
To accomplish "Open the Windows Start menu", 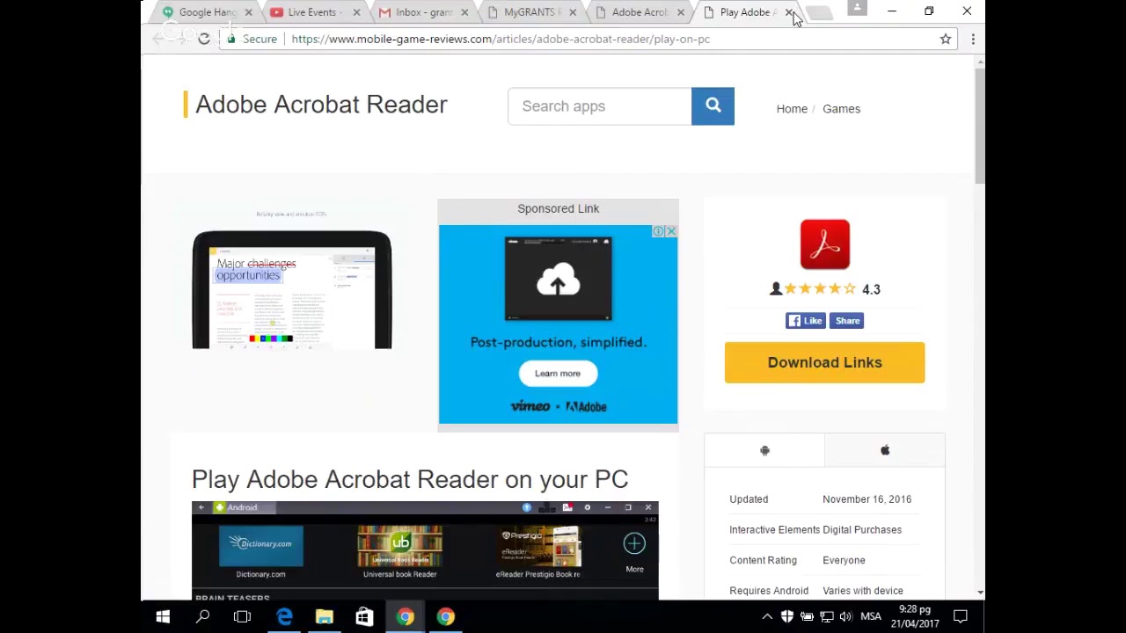I will coord(163,617).
